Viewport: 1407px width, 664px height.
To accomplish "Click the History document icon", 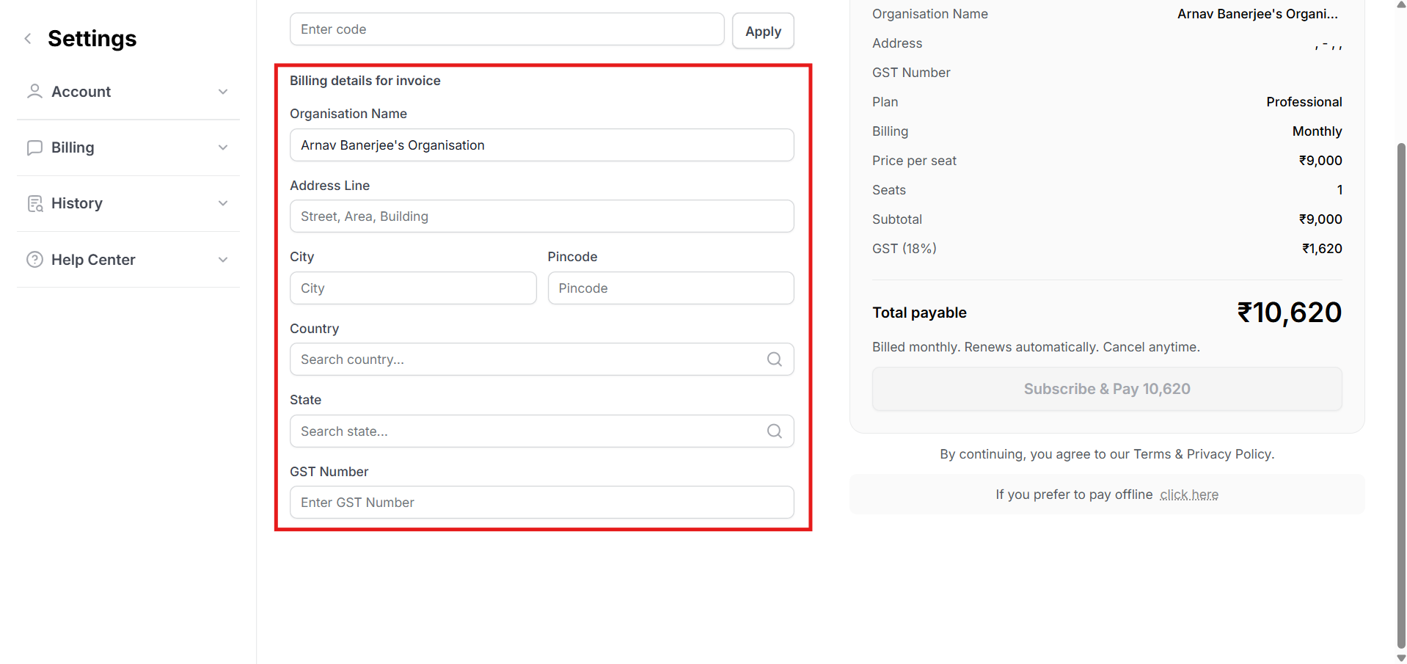I will [34, 203].
